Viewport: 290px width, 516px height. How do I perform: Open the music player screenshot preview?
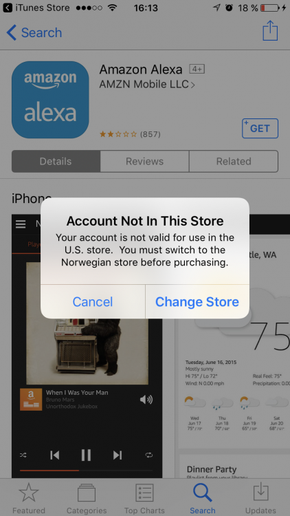pos(87,346)
